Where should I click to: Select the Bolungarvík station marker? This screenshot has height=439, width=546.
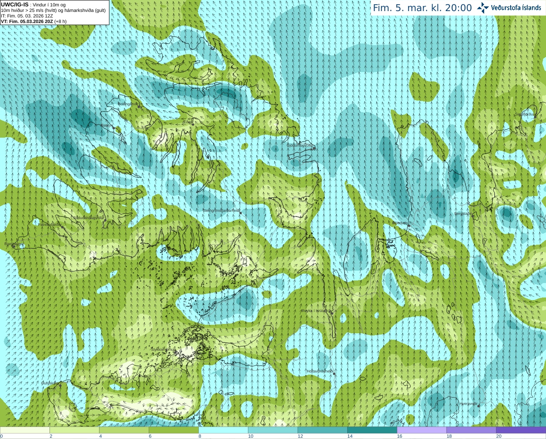click(139, 107)
